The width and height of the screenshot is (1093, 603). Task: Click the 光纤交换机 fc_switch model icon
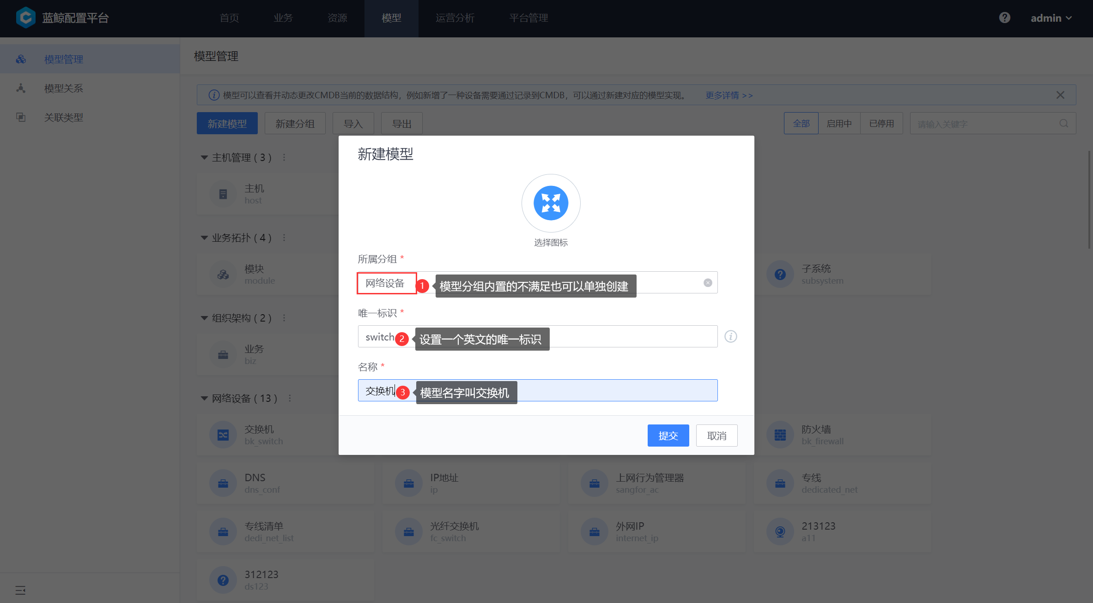pos(409,532)
